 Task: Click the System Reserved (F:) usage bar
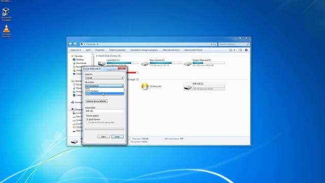(x=209, y=63)
